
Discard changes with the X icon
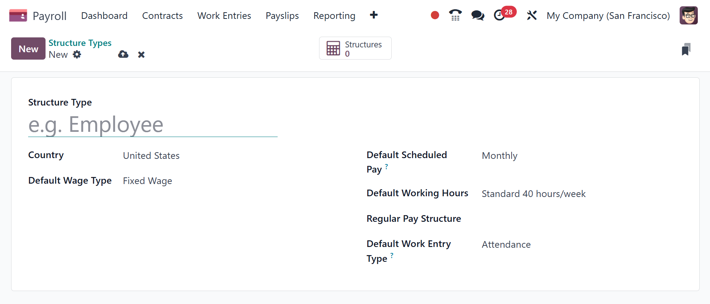(141, 55)
